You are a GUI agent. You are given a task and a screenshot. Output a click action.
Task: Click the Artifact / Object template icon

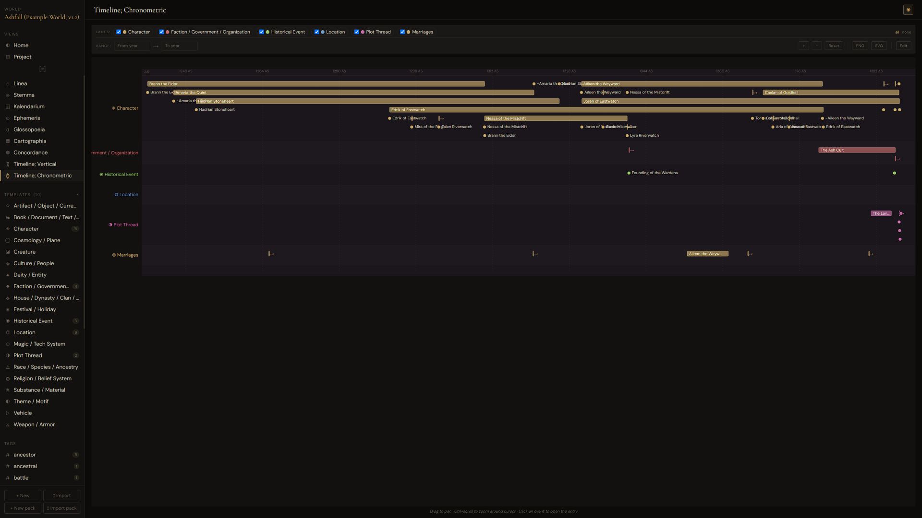(8, 206)
